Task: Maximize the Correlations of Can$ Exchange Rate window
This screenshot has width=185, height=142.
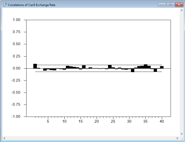Action: pyautogui.click(x=170, y=5)
